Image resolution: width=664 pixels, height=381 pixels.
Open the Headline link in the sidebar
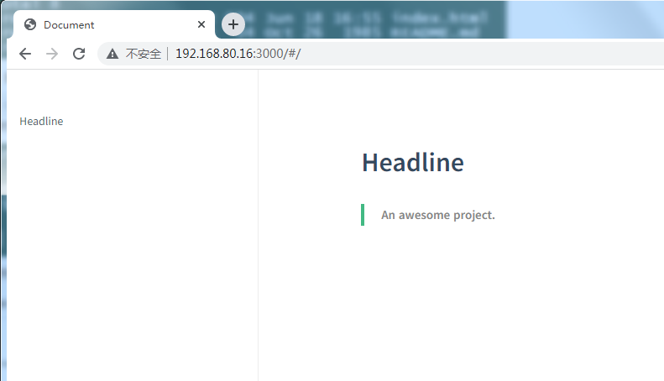pyautogui.click(x=41, y=121)
